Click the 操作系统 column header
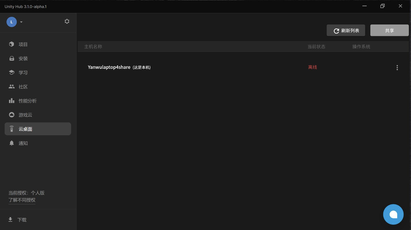 tap(361, 47)
